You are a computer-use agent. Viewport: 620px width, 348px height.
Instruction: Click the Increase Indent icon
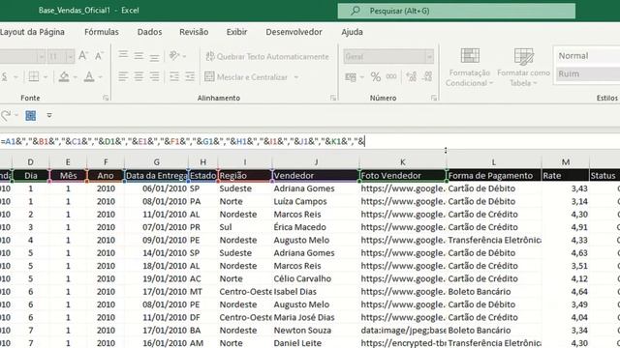[x=190, y=76]
